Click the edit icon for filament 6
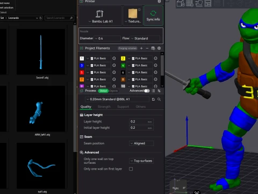The height and width of the screenshot is (194, 258). click(155, 72)
